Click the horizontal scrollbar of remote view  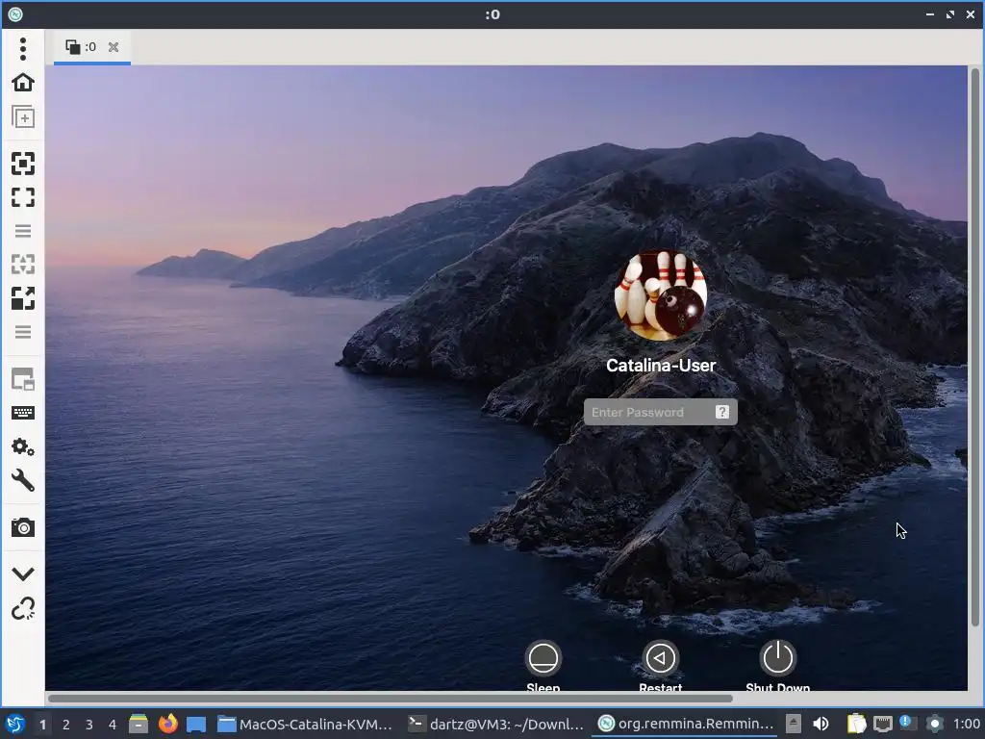[x=391, y=699]
